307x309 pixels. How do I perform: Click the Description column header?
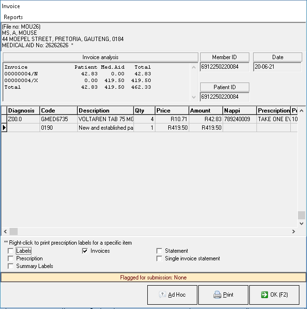click(105, 111)
